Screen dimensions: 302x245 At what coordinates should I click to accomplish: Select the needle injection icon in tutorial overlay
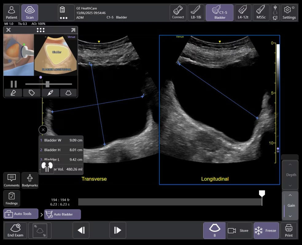coord(50,93)
